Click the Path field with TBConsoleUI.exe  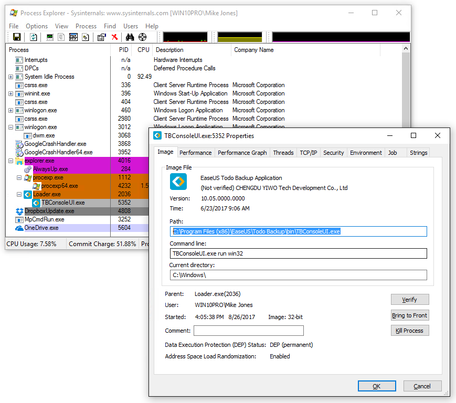pos(299,231)
